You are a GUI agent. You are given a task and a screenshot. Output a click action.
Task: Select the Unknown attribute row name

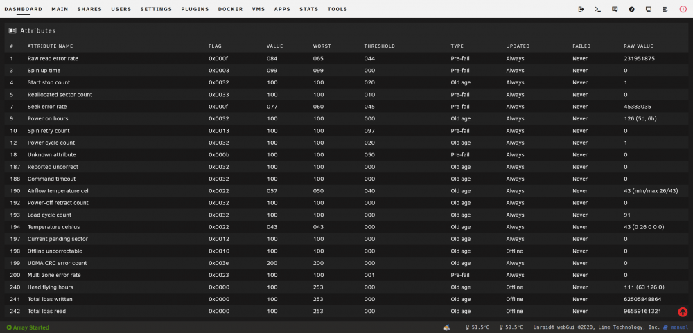52,154
